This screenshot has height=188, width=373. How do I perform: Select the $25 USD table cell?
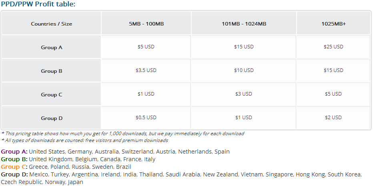(333, 47)
